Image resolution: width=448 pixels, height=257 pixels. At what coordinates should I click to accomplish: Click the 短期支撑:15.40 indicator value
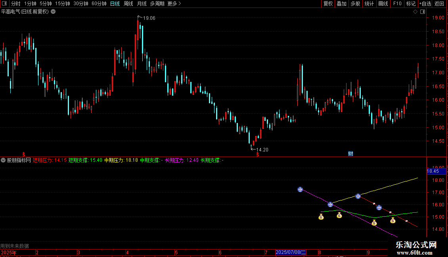(x=85, y=160)
